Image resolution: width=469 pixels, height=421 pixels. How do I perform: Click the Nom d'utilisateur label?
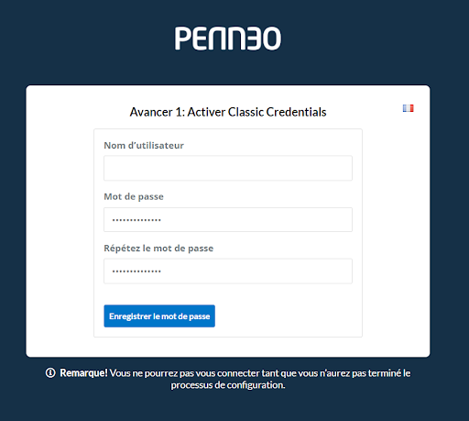click(x=144, y=146)
